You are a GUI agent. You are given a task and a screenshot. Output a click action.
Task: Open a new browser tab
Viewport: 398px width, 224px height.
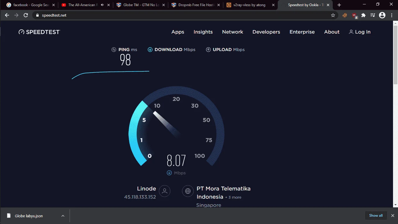click(x=339, y=5)
